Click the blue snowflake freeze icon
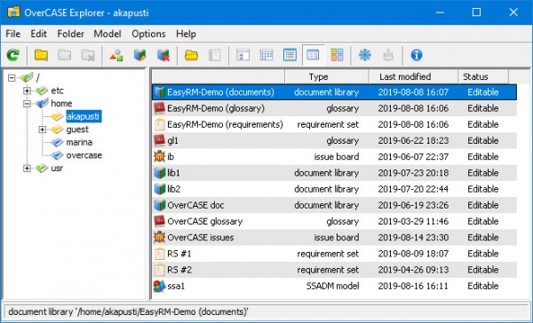This screenshot has width=533, height=323. tap(365, 55)
